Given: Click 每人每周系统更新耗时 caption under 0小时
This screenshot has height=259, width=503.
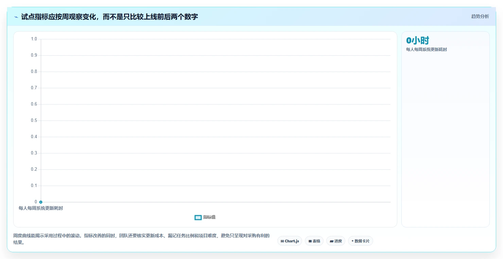Looking at the screenshot, I should [427, 50].
